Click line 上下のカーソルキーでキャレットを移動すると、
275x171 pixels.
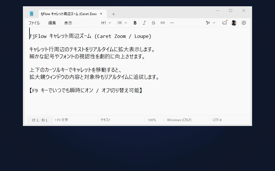click(x=75, y=70)
